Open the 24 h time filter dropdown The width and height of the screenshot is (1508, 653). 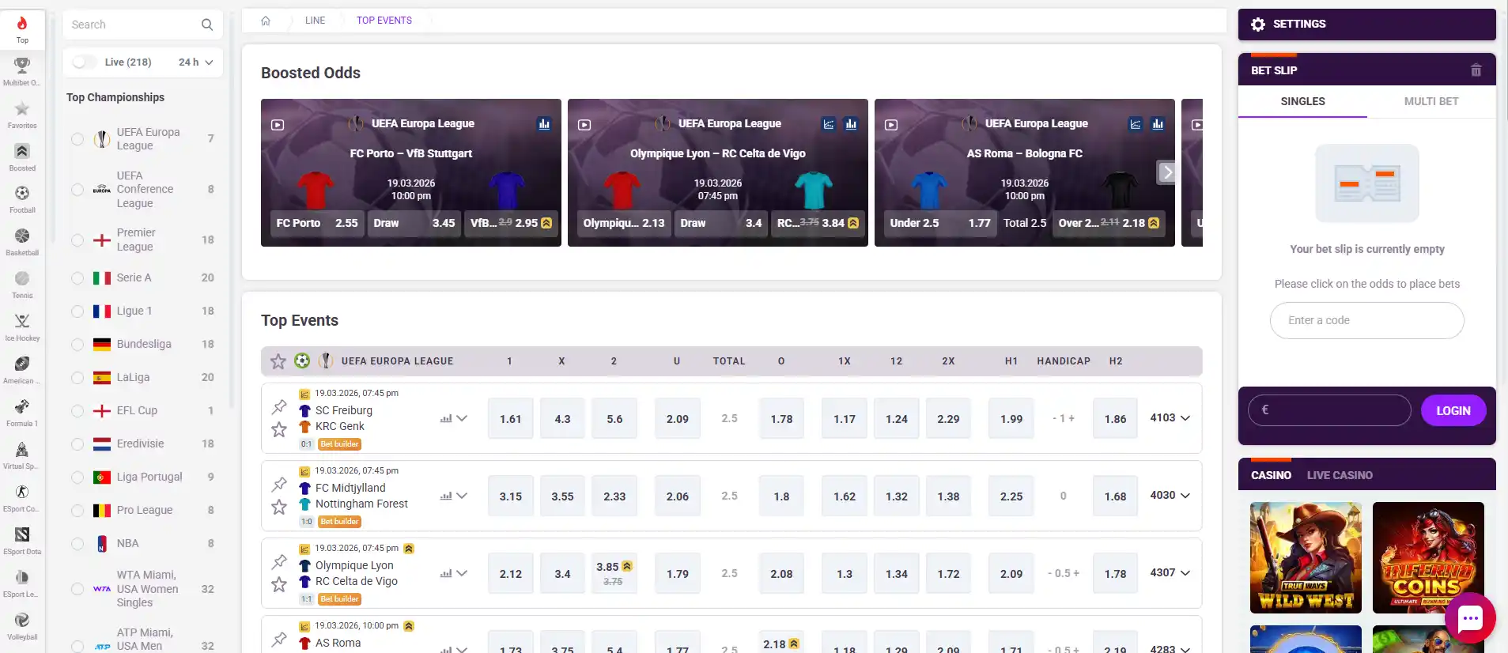196,62
